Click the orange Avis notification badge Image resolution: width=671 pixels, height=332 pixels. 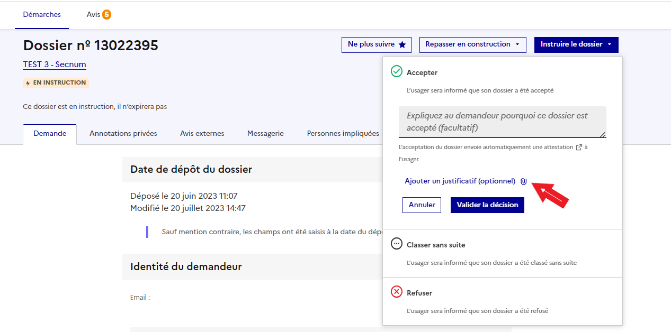[x=106, y=15]
